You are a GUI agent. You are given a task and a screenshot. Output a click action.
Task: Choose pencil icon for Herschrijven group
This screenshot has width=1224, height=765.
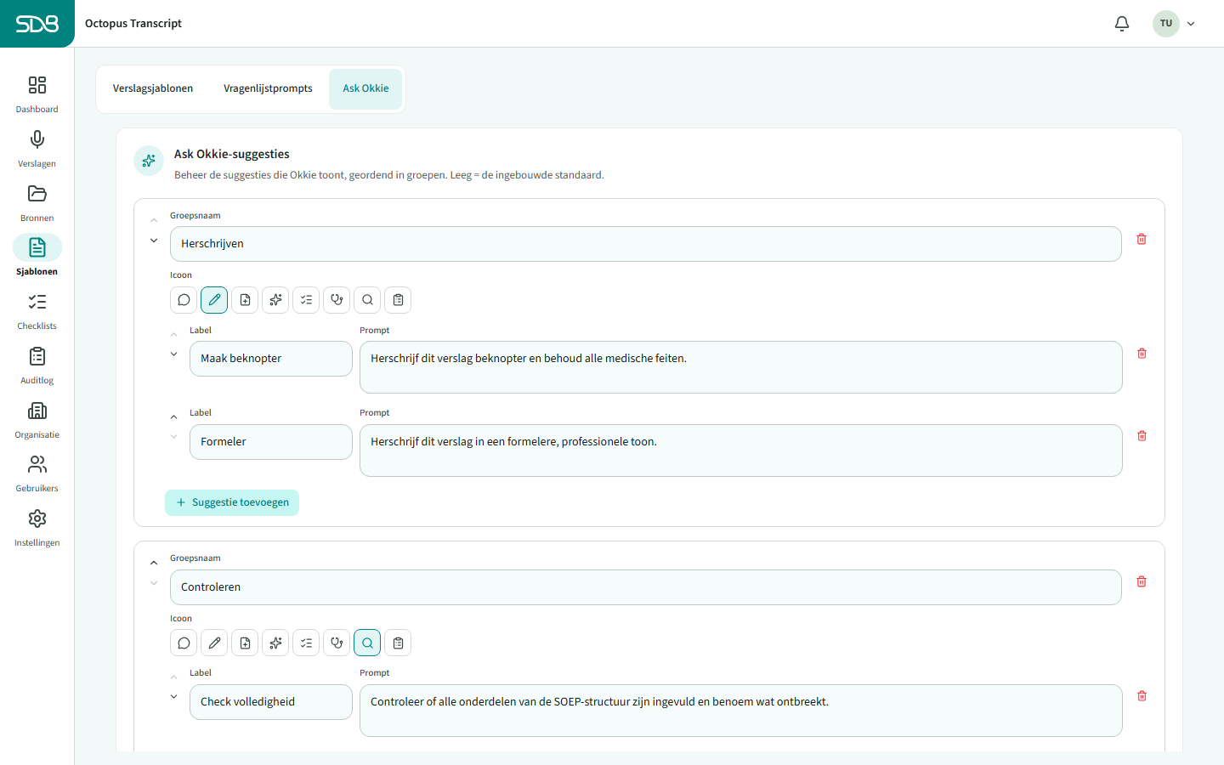(x=214, y=300)
